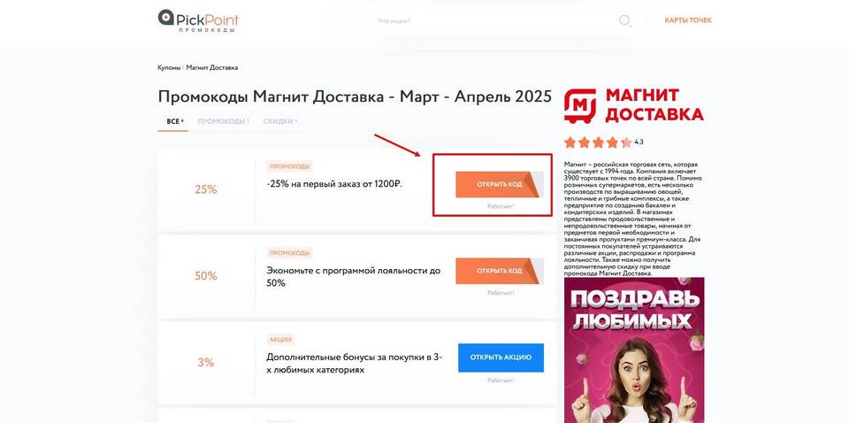Click the ПРОМОКОДЫ tag on 25% offer

point(290,166)
